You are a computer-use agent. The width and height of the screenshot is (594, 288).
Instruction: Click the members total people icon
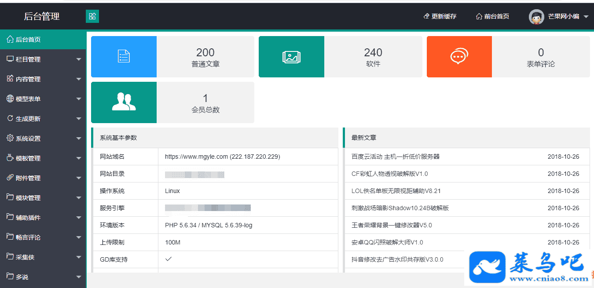124,102
